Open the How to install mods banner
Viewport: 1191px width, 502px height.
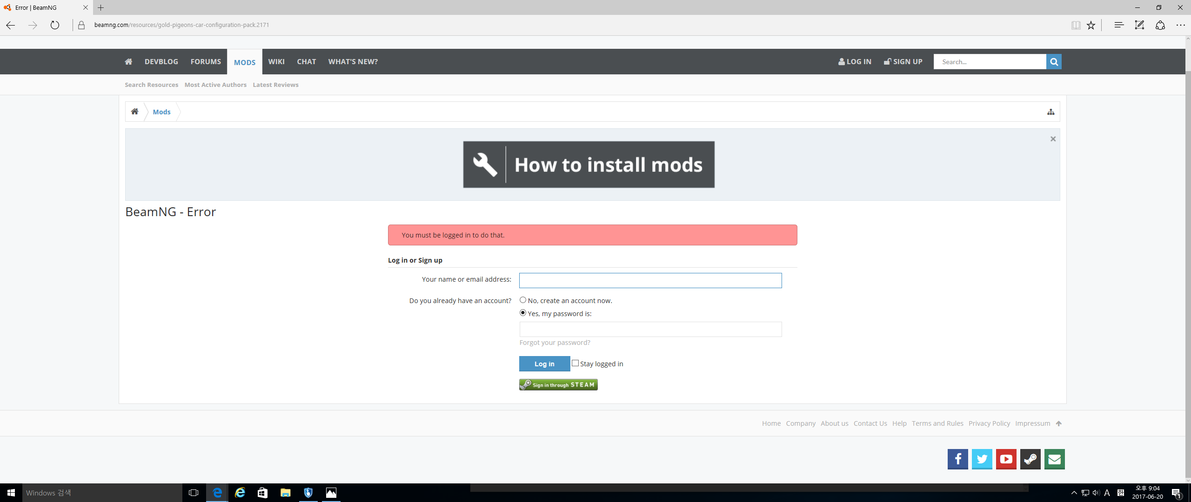(x=589, y=165)
